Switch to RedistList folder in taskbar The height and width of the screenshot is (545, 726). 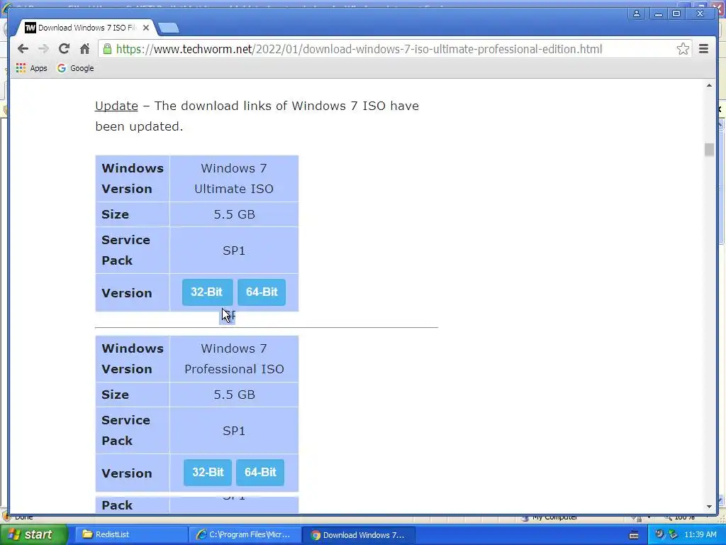click(131, 535)
